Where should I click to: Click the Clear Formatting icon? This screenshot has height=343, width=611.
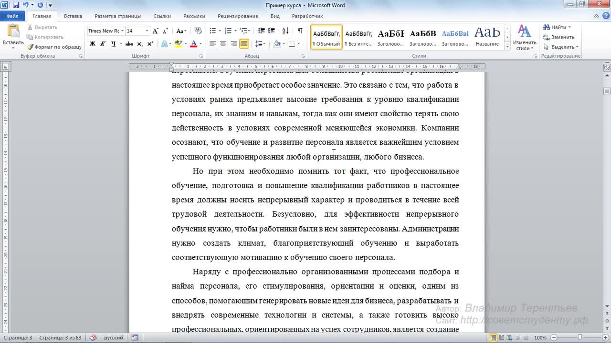(199, 31)
